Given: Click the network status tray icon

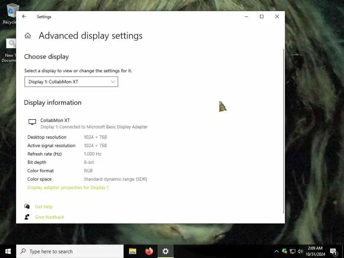Looking at the screenshot, I should click(293, 251).
